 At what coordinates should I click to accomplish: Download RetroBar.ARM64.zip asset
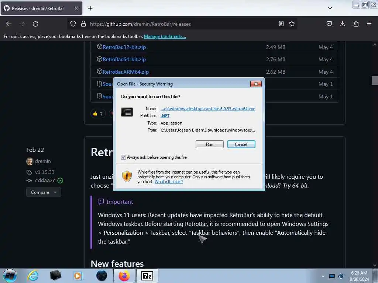click(x=126, y=72)
